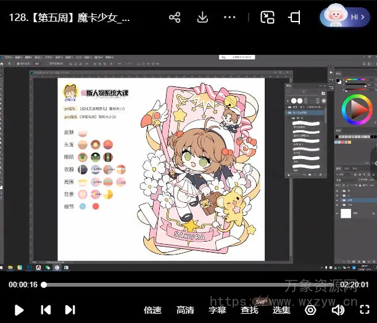
Task: Click the 查找 search button
Action: tap(249, 310)
